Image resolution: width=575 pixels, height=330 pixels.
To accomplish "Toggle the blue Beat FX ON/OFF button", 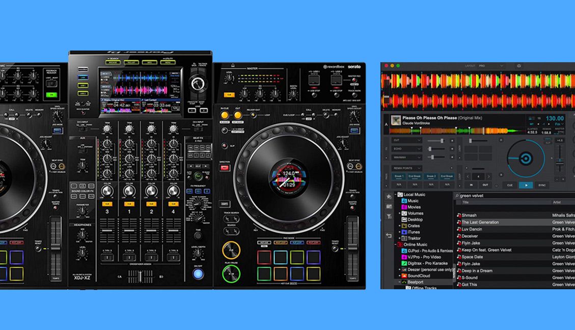I will (198, 274).
